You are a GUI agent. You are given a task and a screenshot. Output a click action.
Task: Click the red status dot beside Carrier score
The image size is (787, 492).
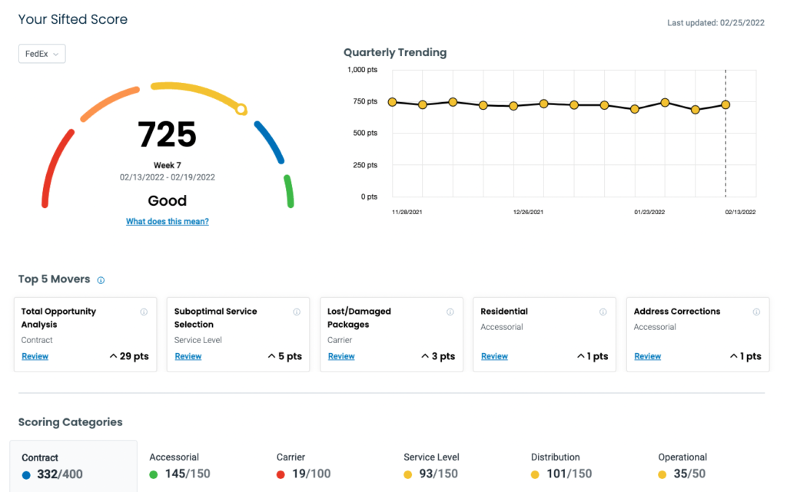(x=283, y=474)
